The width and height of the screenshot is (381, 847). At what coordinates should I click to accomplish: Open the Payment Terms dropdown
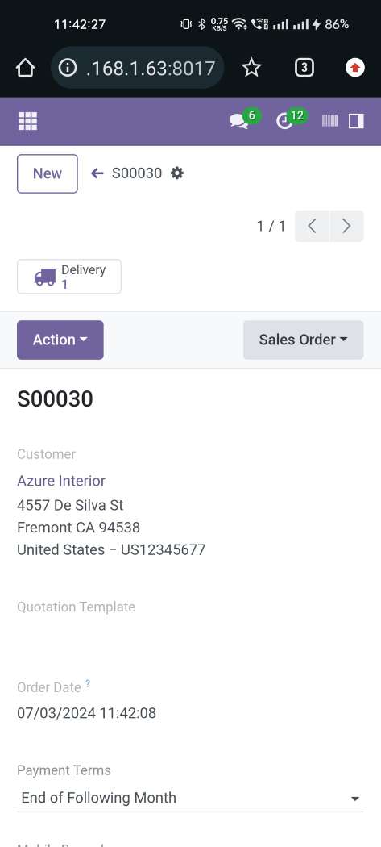190,798
